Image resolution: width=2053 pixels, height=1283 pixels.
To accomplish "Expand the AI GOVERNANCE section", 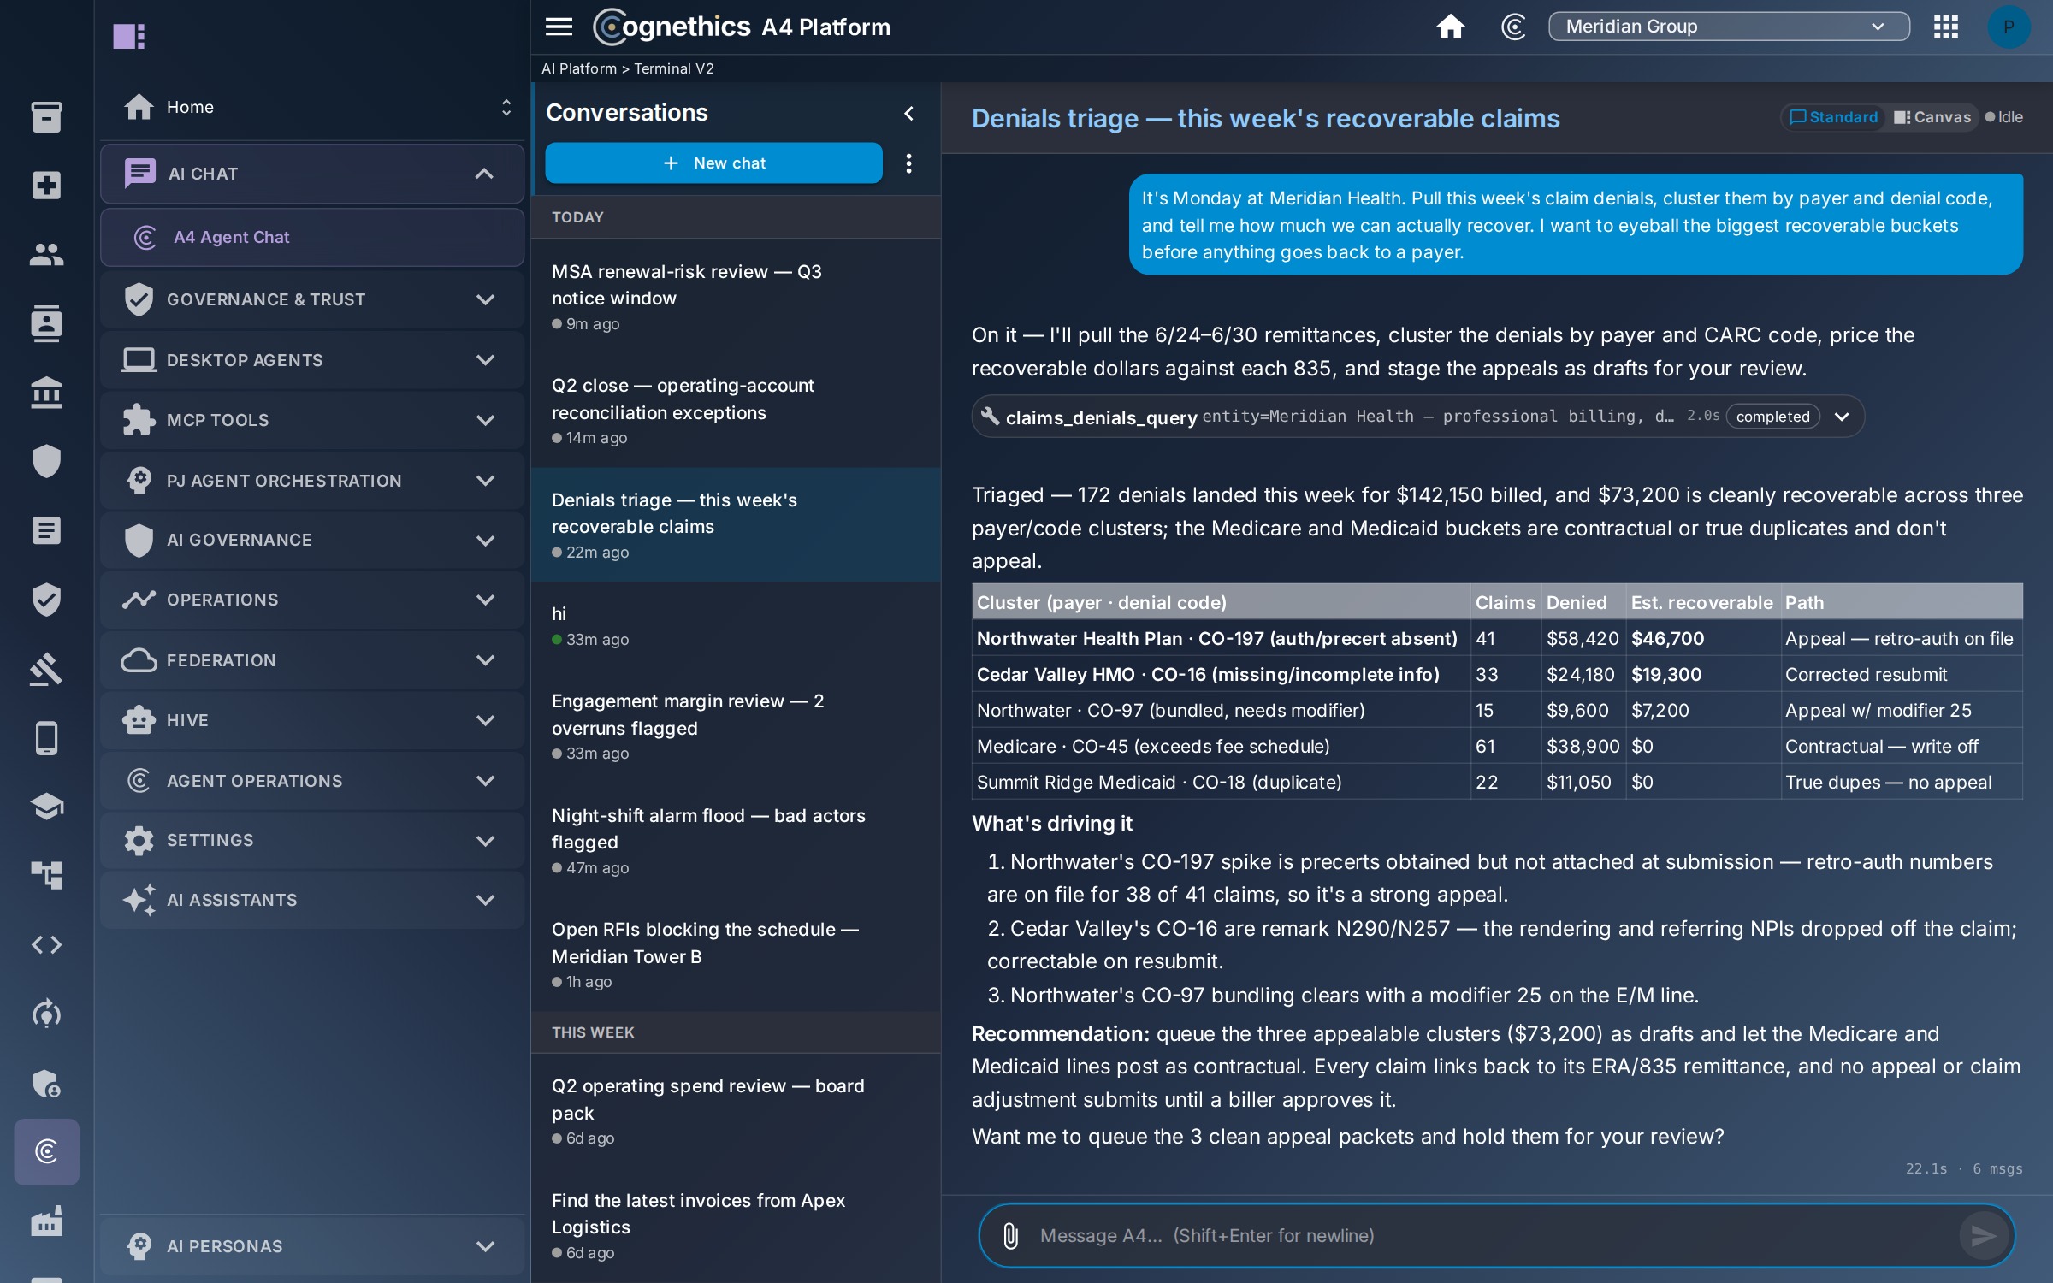I will pyautogui.click(x=312, y=540).
